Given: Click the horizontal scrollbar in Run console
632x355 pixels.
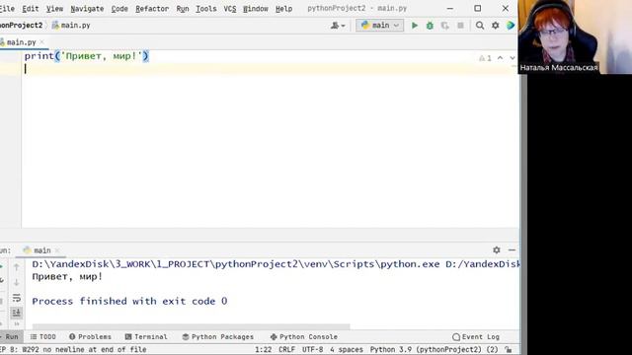Looking at the screenshot, I should click(191, 326).
